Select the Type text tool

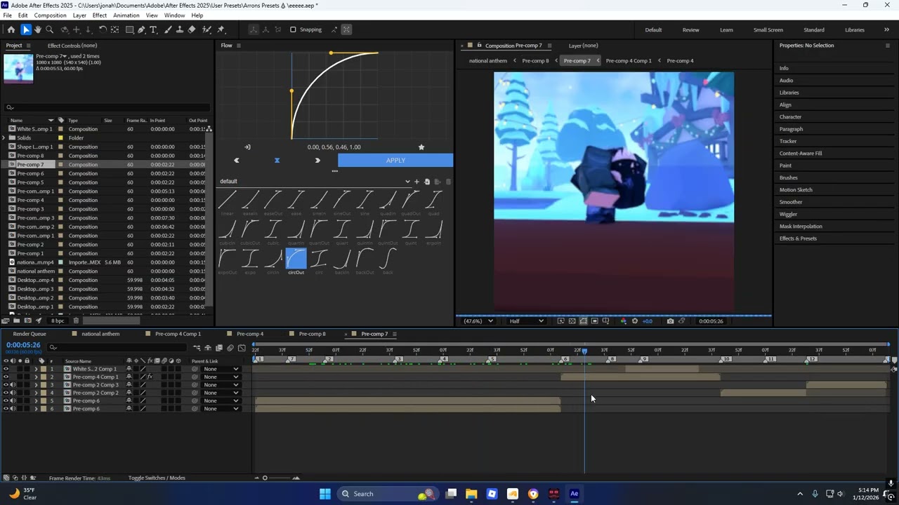[154, 29]
